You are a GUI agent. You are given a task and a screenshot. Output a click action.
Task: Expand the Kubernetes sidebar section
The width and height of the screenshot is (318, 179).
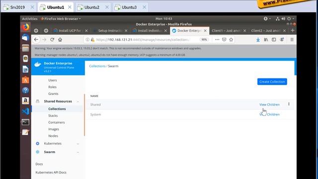pyautogui.click(x=78, y=144)
